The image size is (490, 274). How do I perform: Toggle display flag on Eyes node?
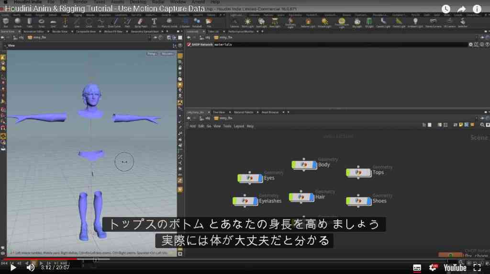coord(260,178)
